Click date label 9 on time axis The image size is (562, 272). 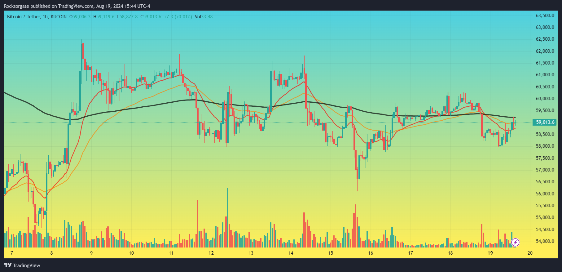click(91, 253)
